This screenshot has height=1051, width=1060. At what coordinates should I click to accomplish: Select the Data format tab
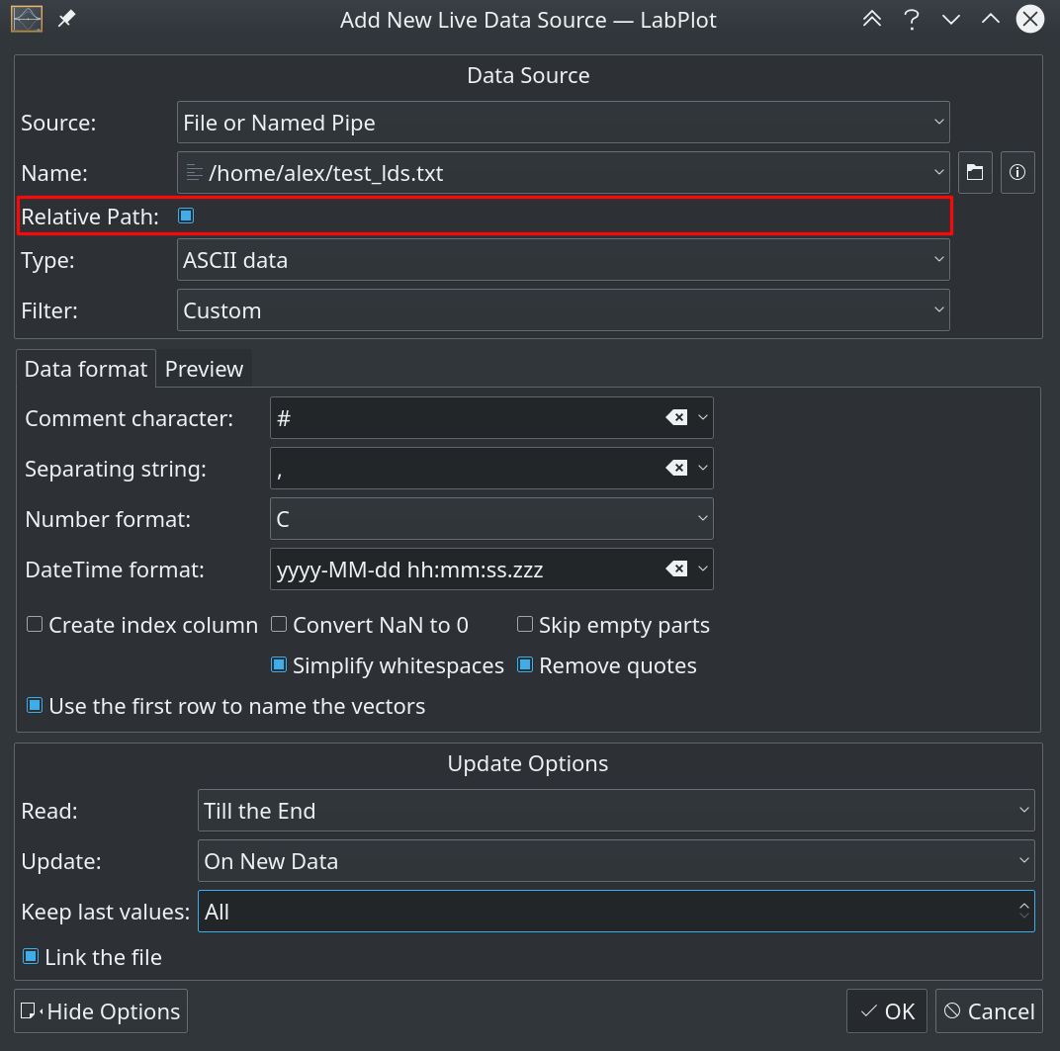point(86,368)
